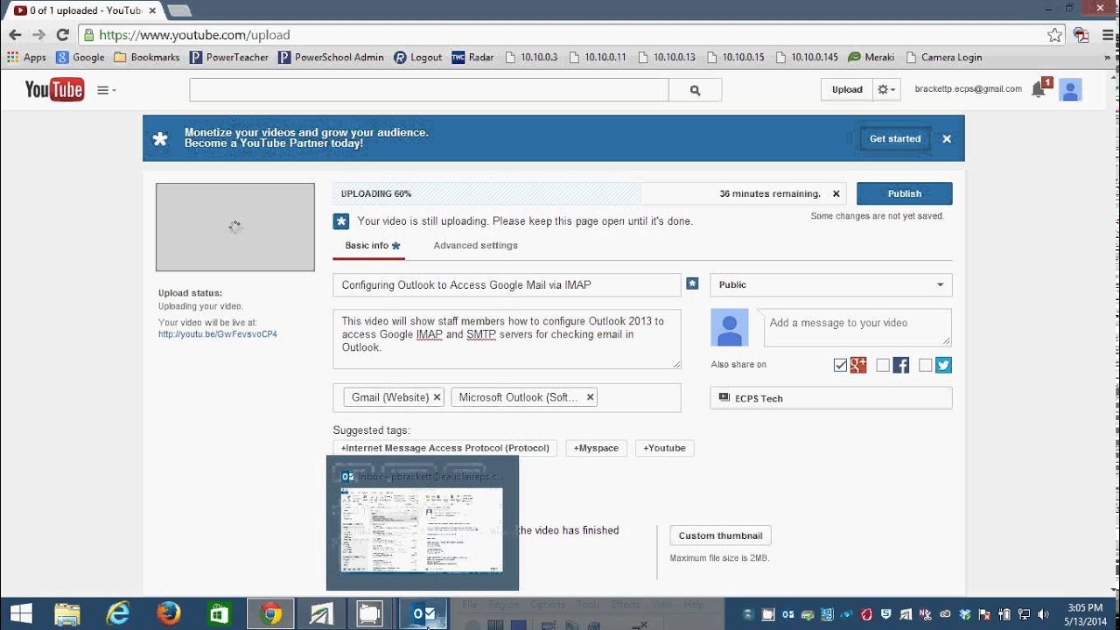The image size is (1120, 630).
Task: Remove the Microsoft Outlook tag
Action: 591,397
